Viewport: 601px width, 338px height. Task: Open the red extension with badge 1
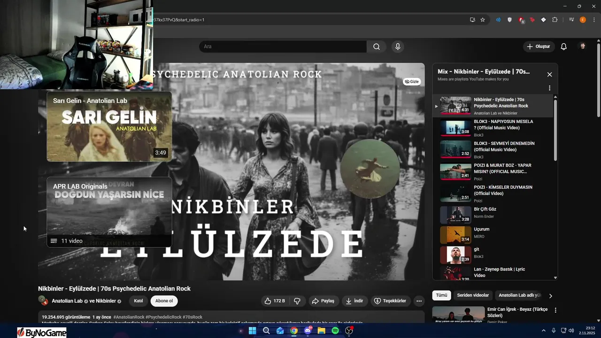point(521,20)
